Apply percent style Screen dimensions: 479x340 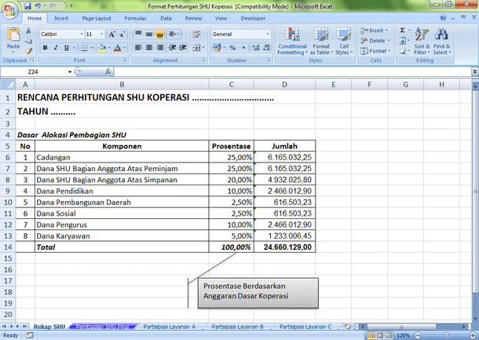232,48
